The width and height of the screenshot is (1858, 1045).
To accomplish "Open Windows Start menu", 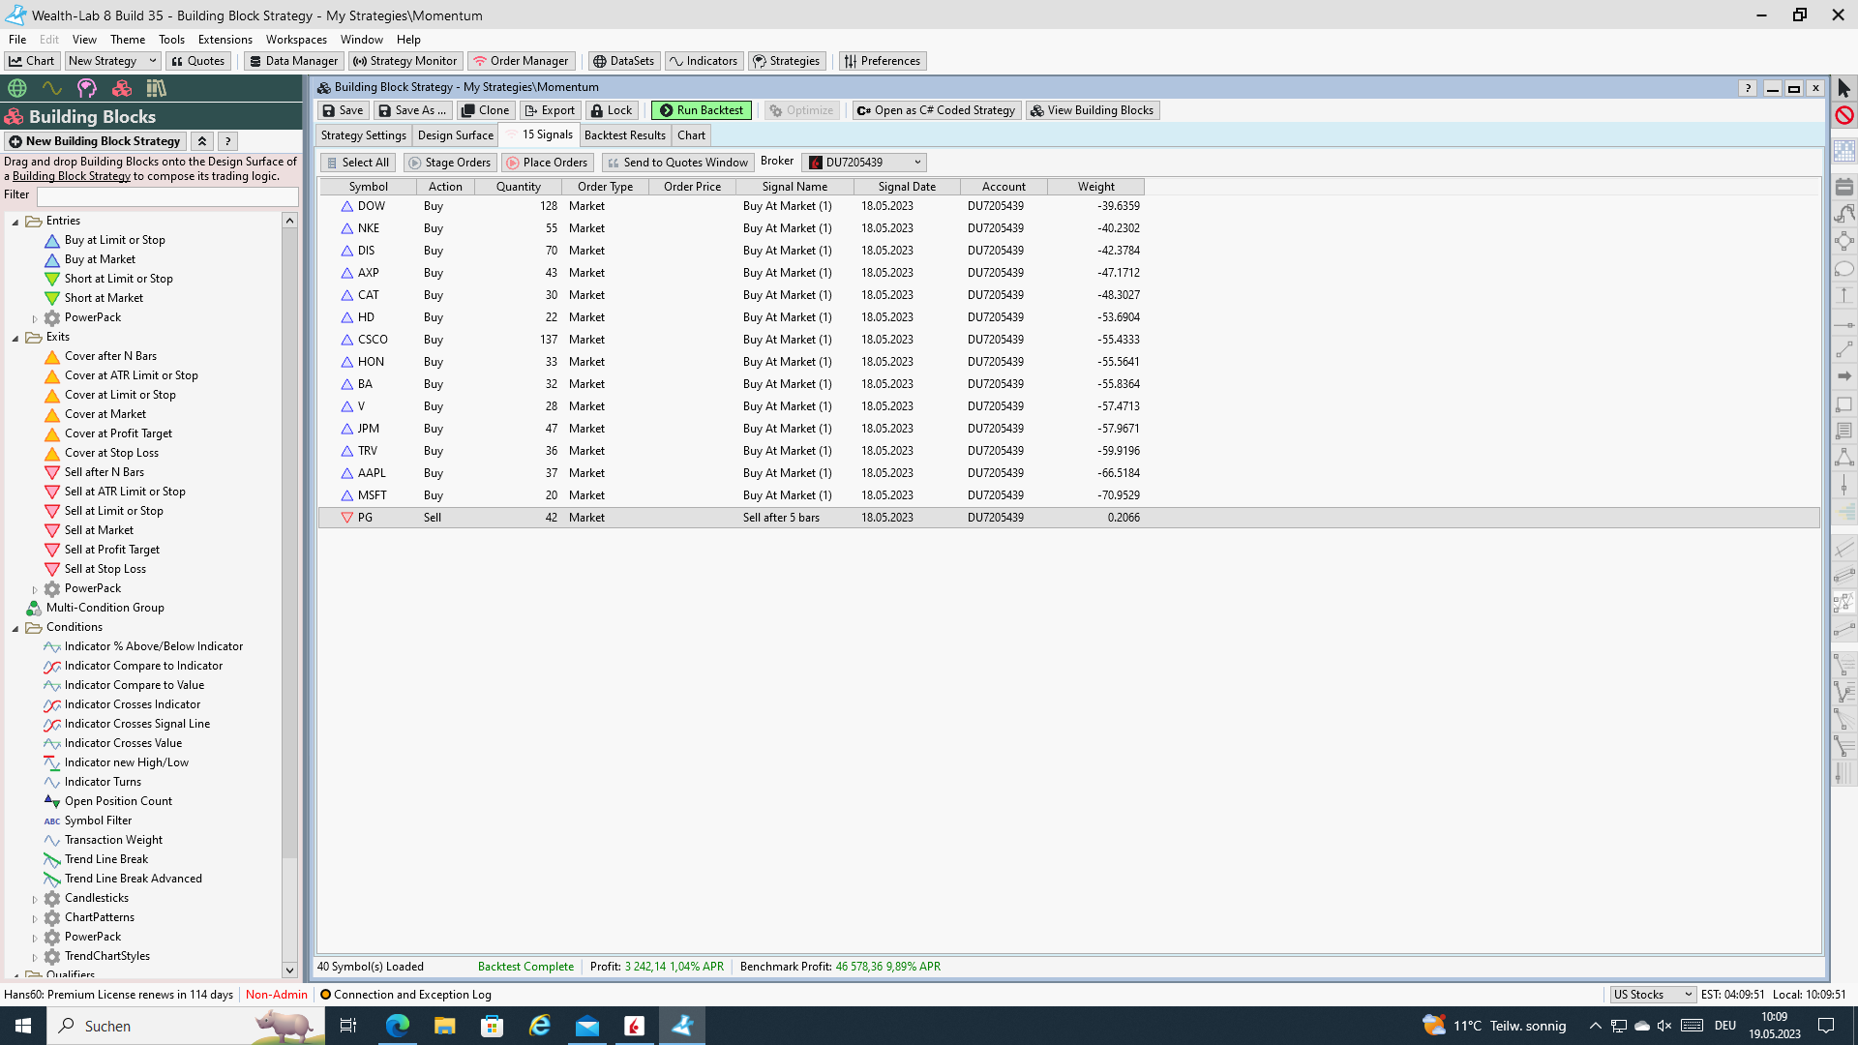I will (x=23, y=1026).
